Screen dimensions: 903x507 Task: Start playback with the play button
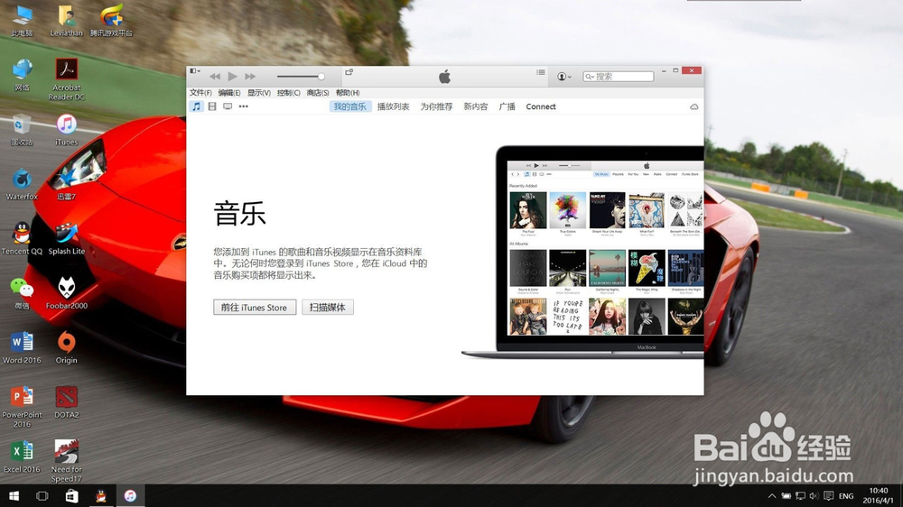[x=233, y=76]
